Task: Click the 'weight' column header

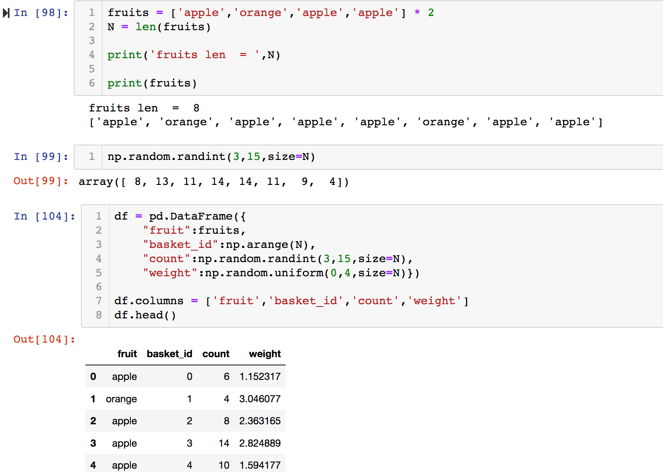Action: tap(265, 354)
